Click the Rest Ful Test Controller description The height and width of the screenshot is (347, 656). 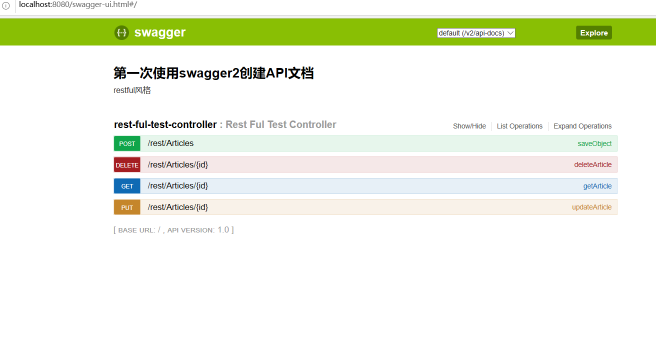point(281,124)
